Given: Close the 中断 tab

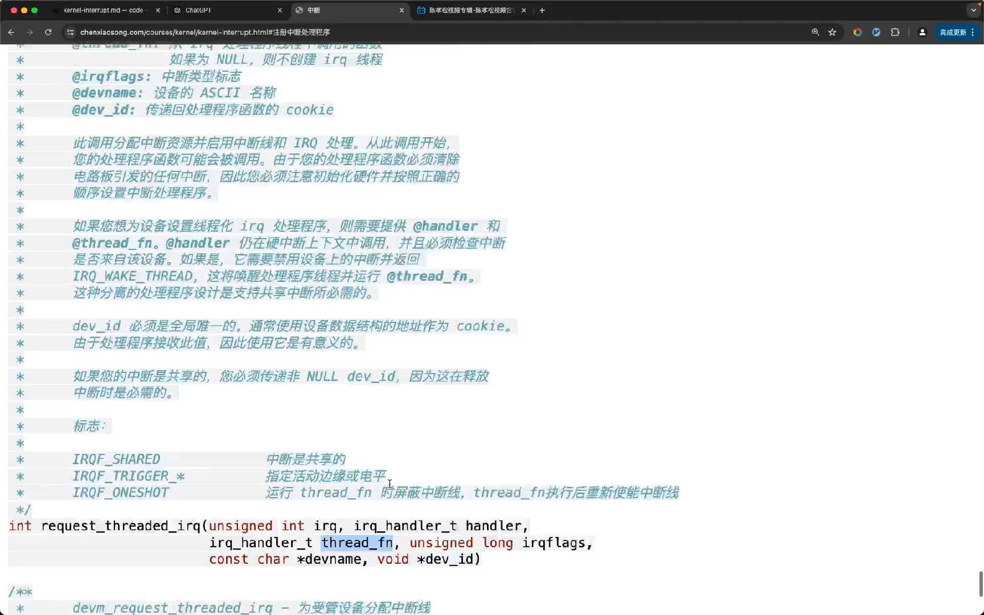Looking at the screenshot, I should tap(401, 10).
